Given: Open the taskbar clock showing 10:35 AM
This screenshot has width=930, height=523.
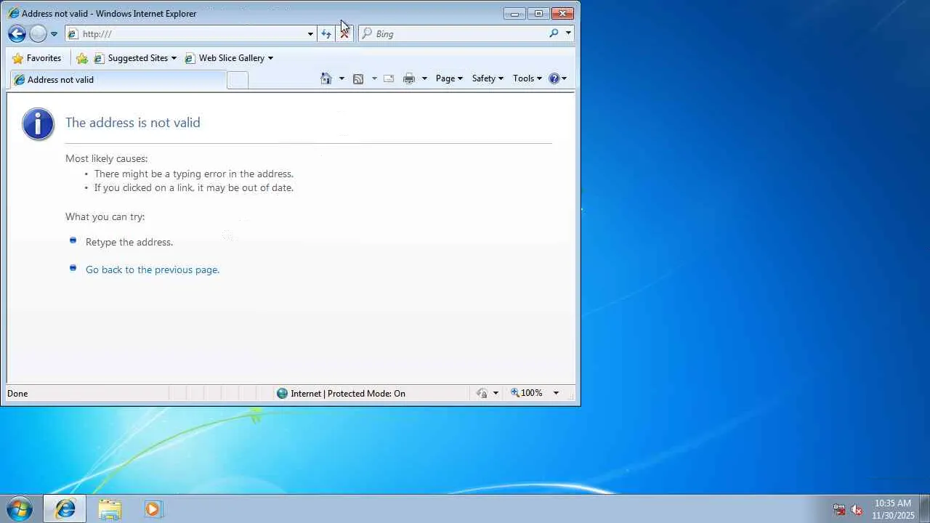Looking at the screenshot, I should point(893,509).
